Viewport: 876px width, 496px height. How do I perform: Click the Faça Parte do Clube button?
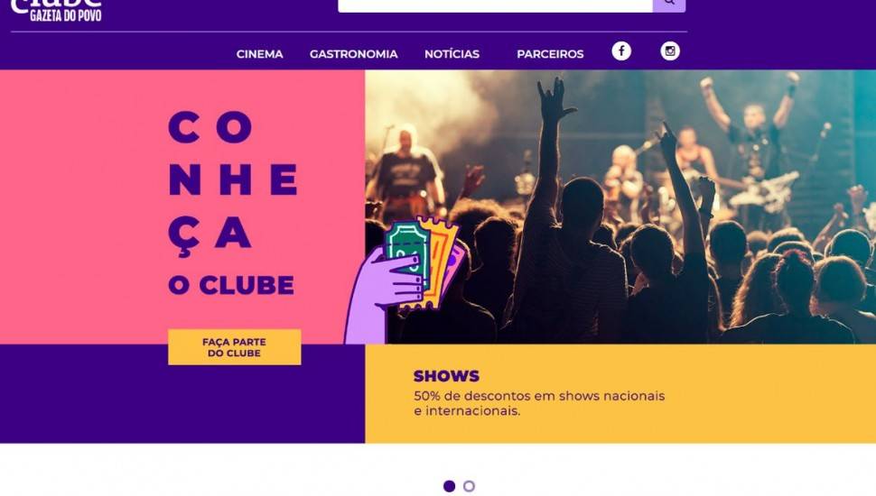coord(235,347)
